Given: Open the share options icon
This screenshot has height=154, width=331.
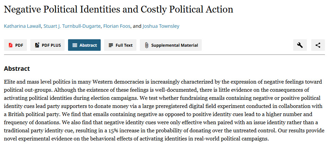Looking at the screenshot, I should tap(318, 45).
